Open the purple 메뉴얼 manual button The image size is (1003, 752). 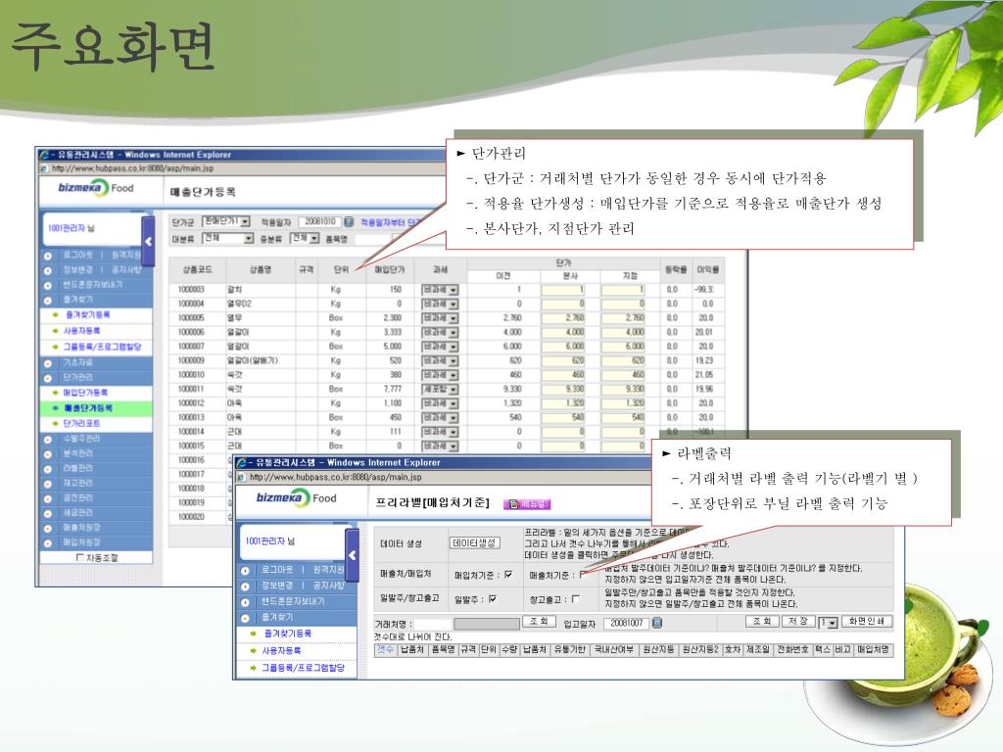(x=527, y=504)
